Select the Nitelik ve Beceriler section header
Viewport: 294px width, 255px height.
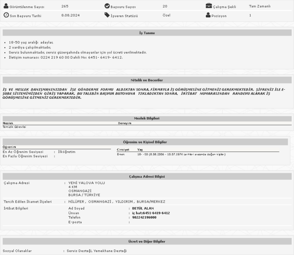[x=147, y=80]
